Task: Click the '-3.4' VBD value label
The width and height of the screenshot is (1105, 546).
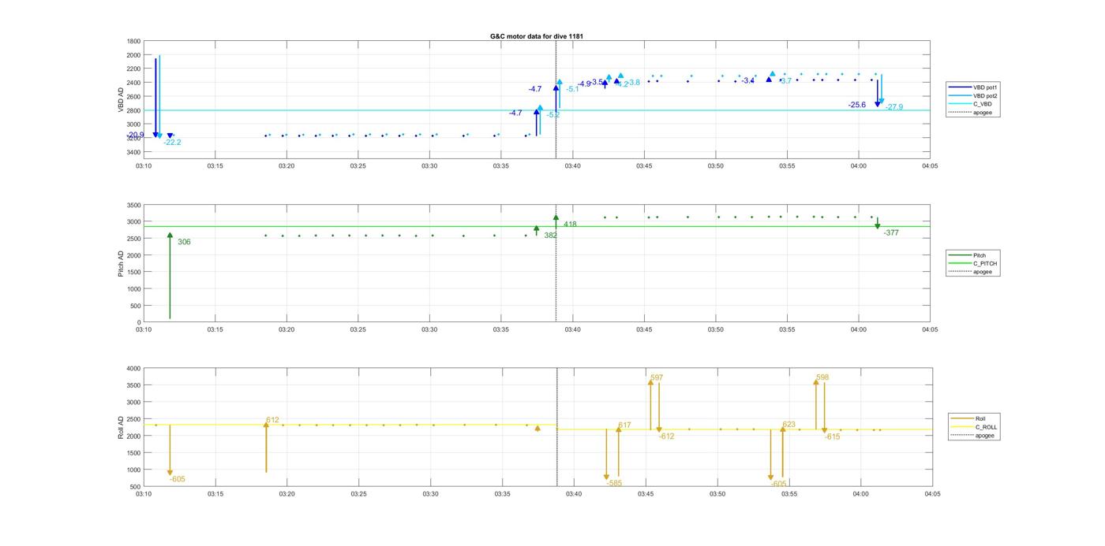Action: 747,80
